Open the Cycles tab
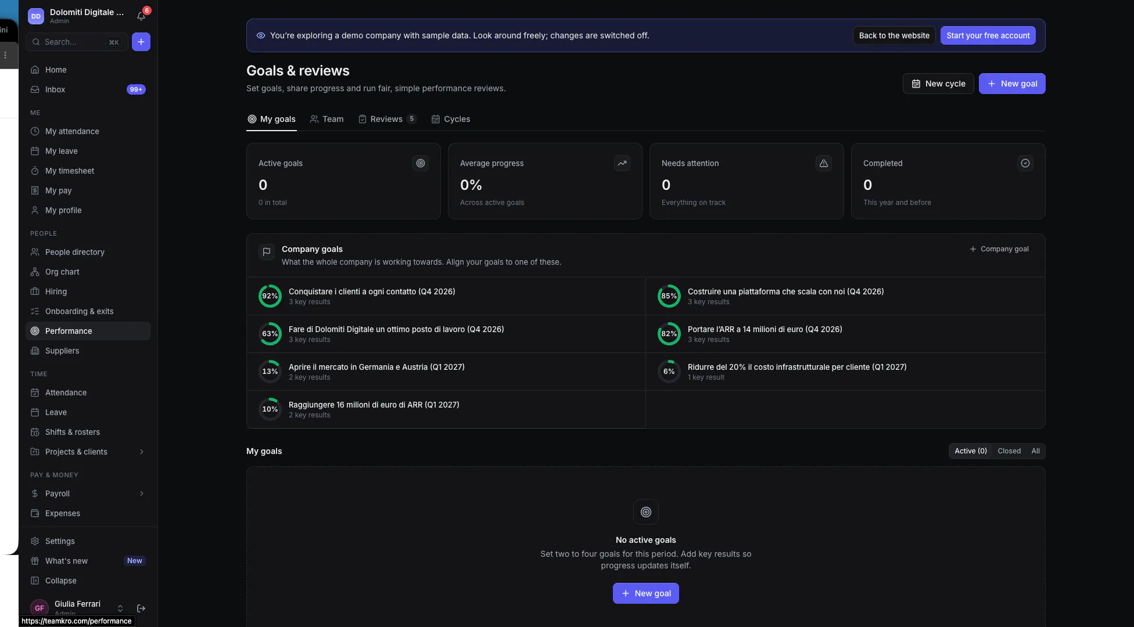 [451, 119]
